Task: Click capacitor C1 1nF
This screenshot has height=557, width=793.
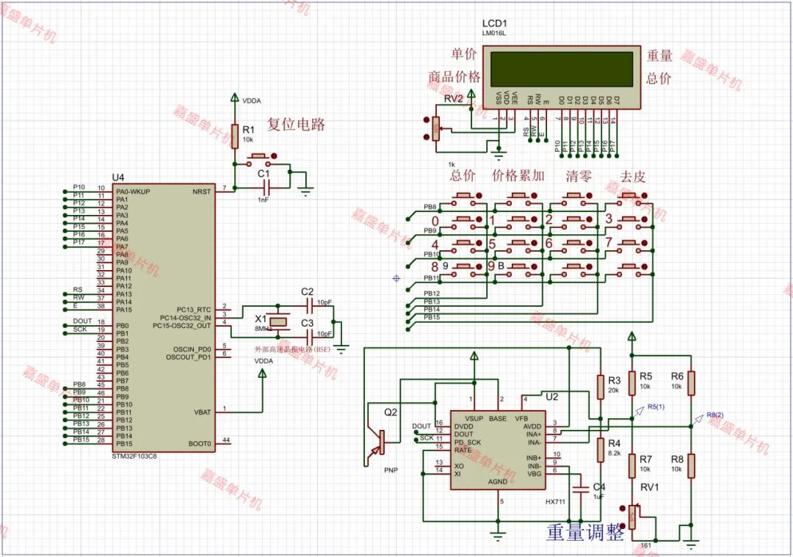Action: click(x=264, y=188)
